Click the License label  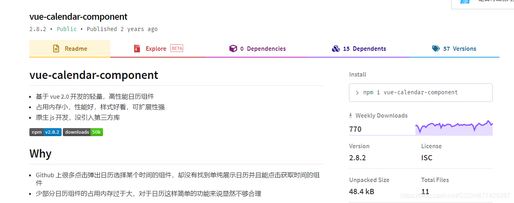pyautogui.click(x=431, y=146)
